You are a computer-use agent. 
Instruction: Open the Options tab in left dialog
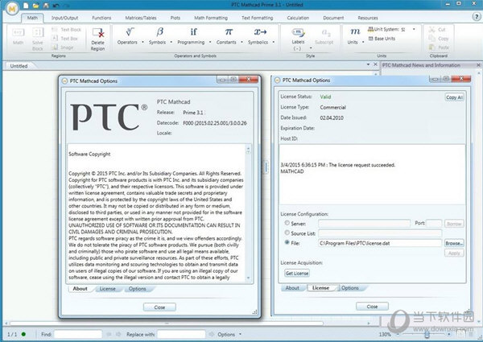(x=137, y=288)
